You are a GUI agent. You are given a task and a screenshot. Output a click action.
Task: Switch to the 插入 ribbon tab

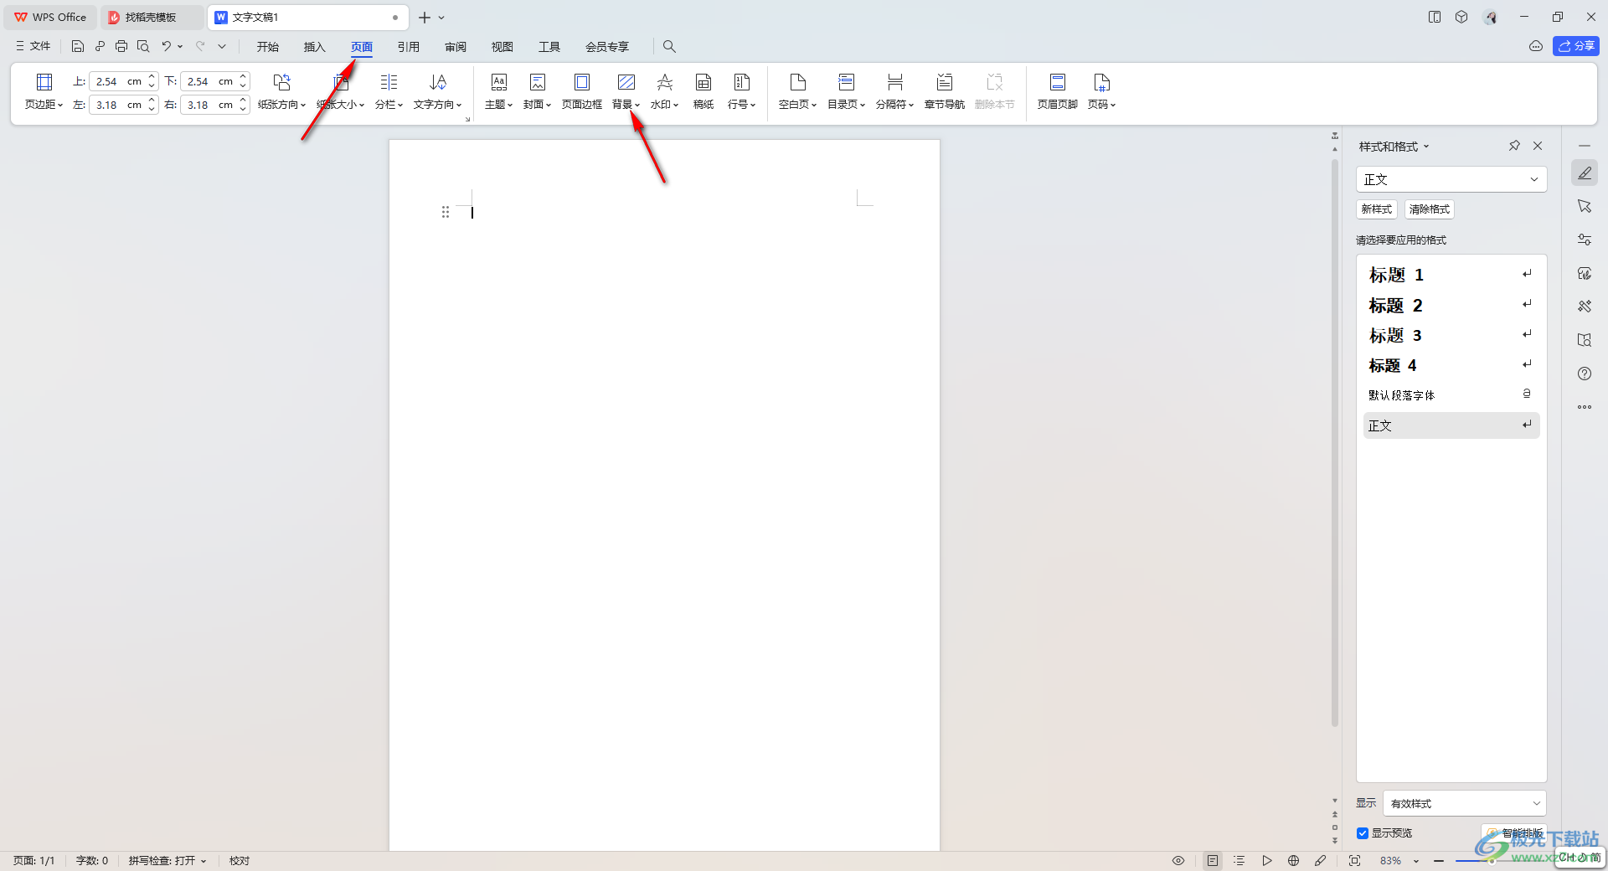coord(314,46)
